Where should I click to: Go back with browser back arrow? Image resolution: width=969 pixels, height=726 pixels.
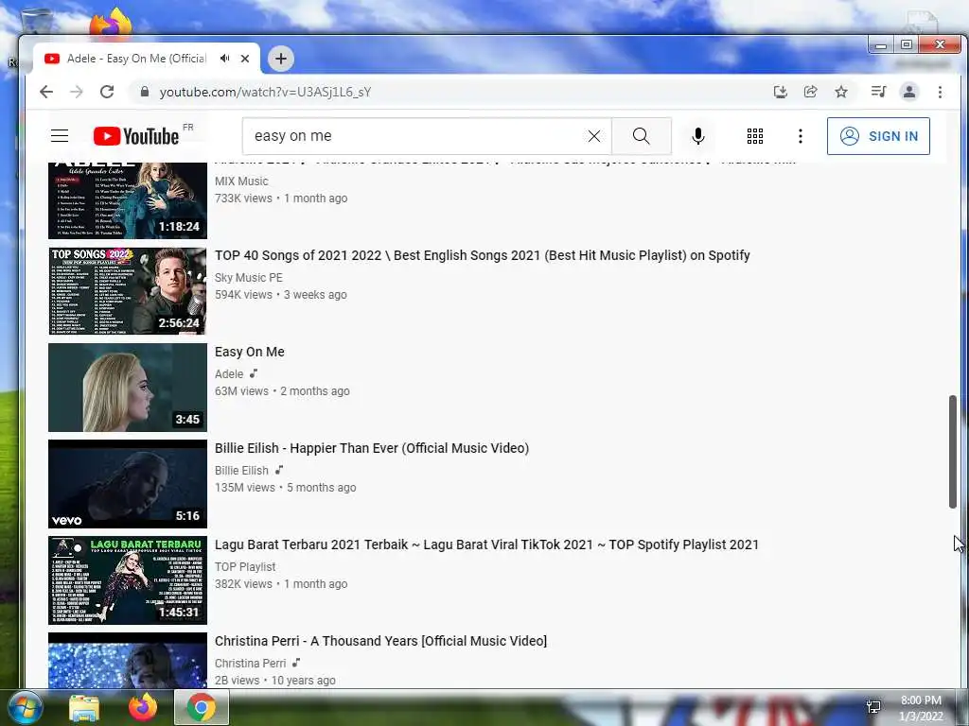point(46,92)
